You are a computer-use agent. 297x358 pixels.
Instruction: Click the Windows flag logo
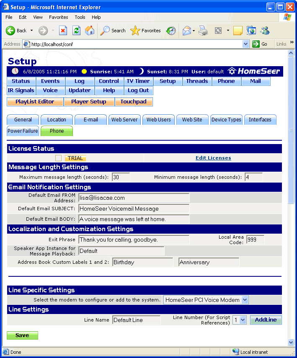pos(287,17)
